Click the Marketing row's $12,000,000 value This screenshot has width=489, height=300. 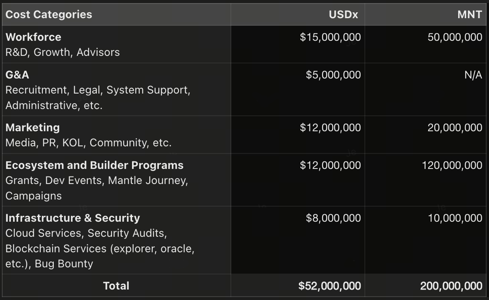click(330, 127)
